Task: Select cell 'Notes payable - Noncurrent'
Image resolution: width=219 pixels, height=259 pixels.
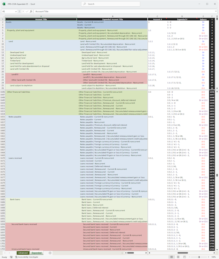Action: 112,123
